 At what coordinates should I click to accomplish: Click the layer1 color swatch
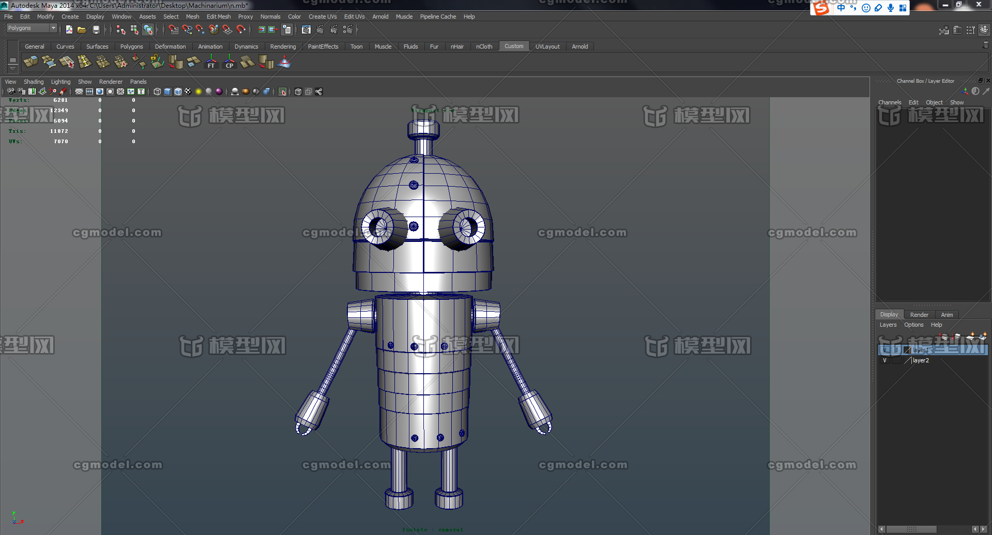point(908,350)
